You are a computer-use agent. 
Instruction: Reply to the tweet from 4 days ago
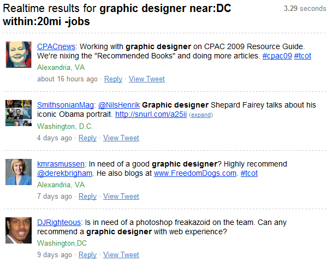coord(87,138)
